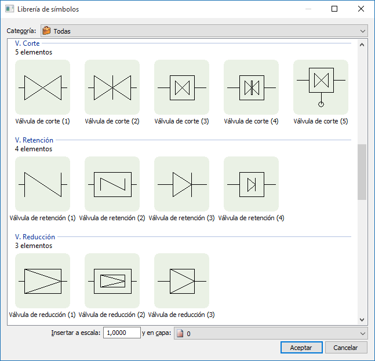
Task: Pick the Válvula de corte (4) symbol
Action: (x=252, y=87)
